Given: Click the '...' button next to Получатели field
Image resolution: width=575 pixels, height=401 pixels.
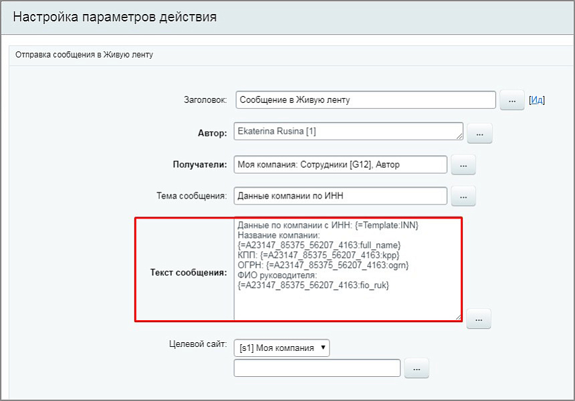Looking at the screenshot, I should (x=464, y=164).
